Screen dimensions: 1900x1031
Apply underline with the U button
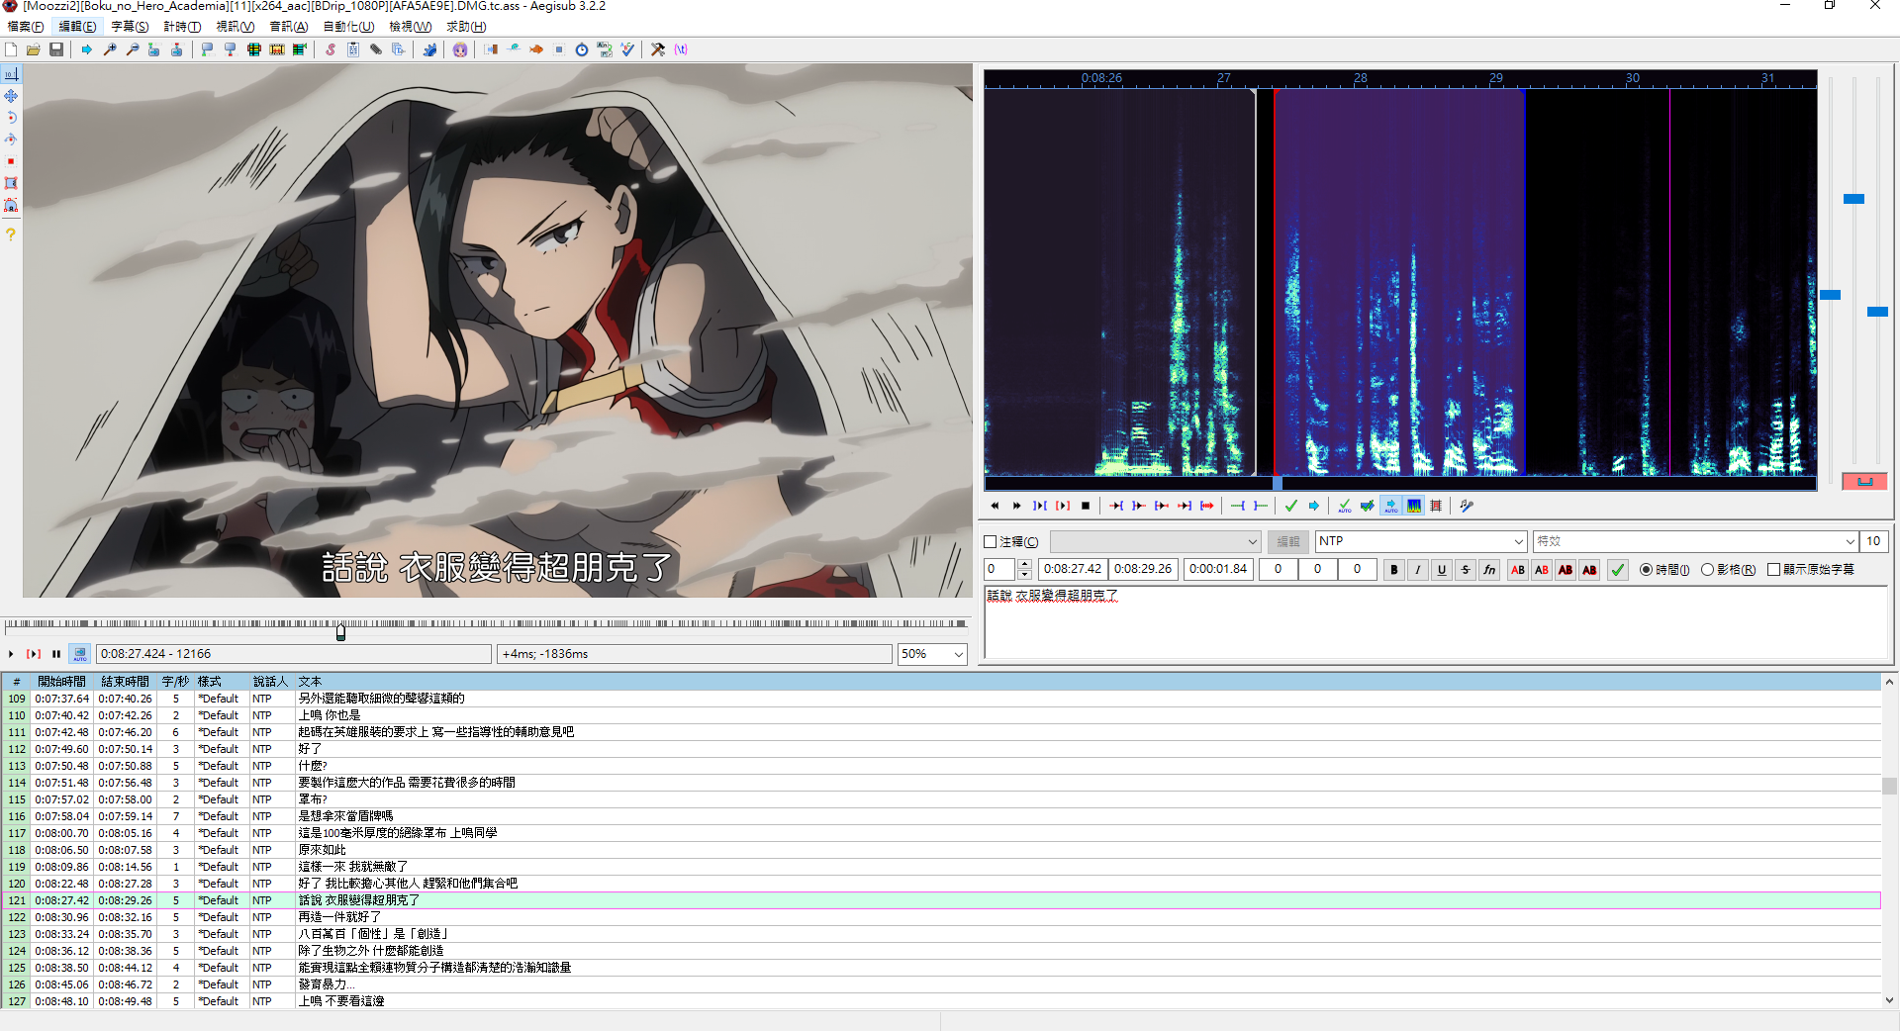tap(1442, 570)
